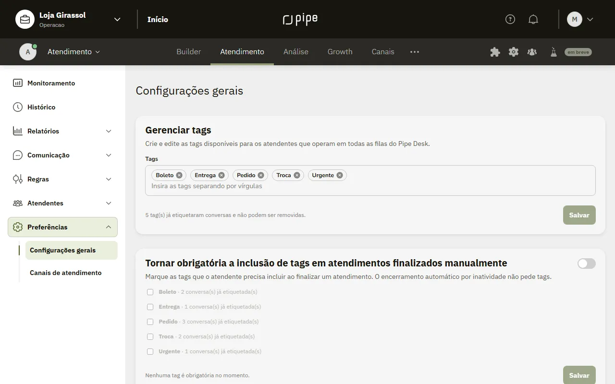The height and width of the screenshot is (384, 615).
Task: Enable the mandatory tags toggle switch
Action: (x=587, y=263)
